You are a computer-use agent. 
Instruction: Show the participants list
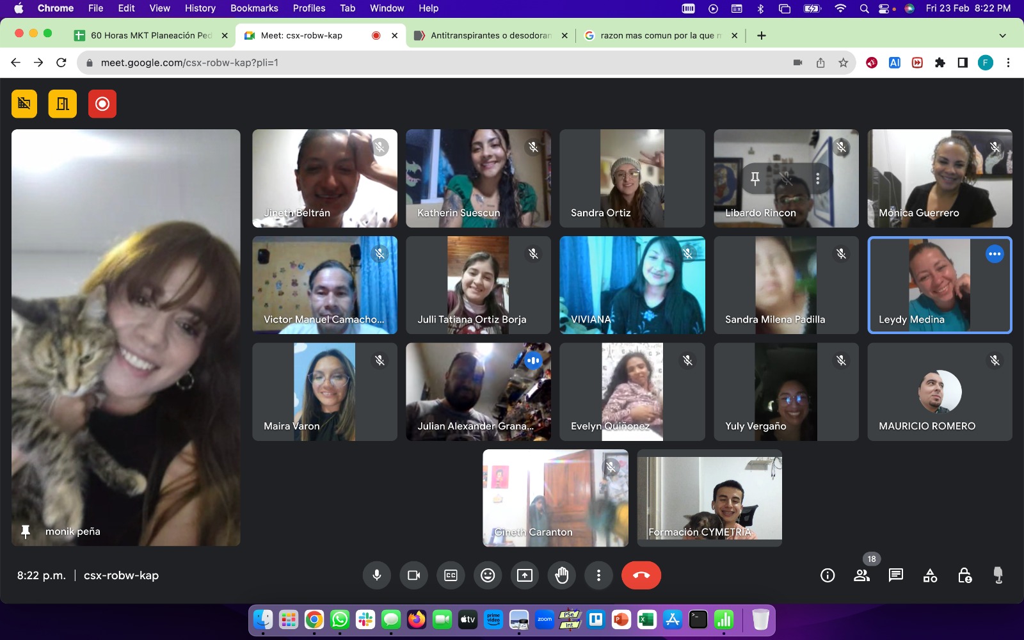861,575
